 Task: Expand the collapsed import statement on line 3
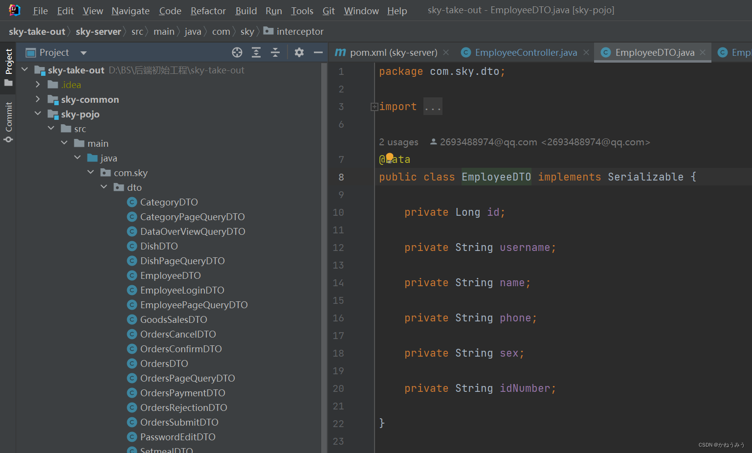pos(374,106)
